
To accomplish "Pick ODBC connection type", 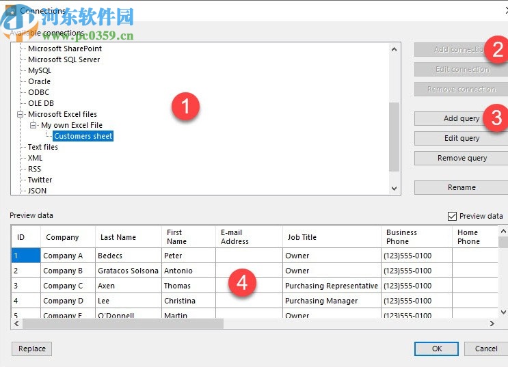I will click(x=38, y=92).
